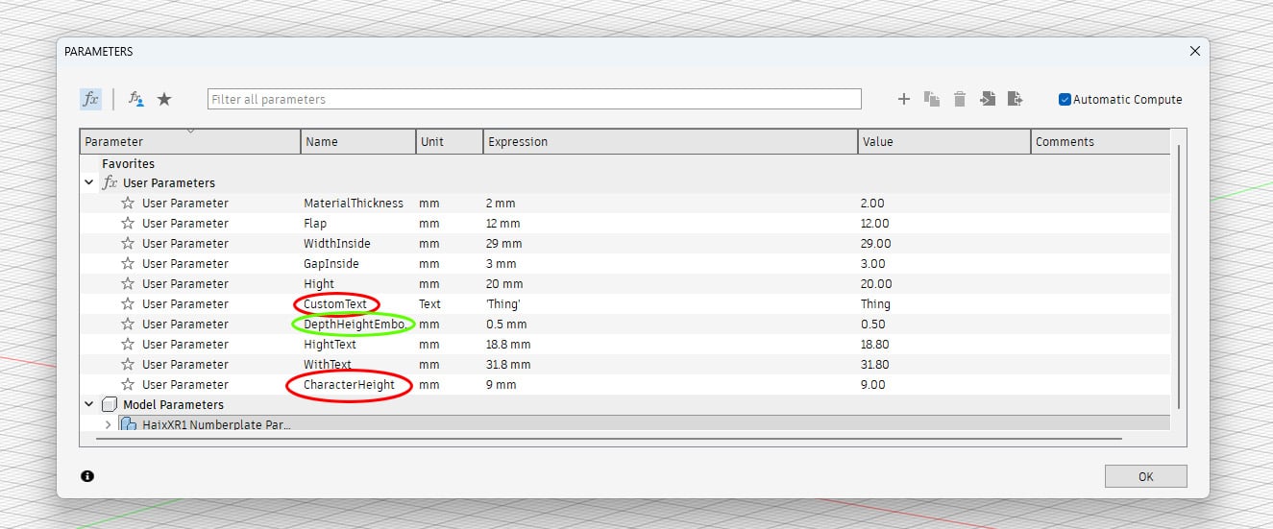Screen dimensions: 1273x529
Task: Click the export parameters icon
Action: pyautogui.click(x=1015, y=99)
